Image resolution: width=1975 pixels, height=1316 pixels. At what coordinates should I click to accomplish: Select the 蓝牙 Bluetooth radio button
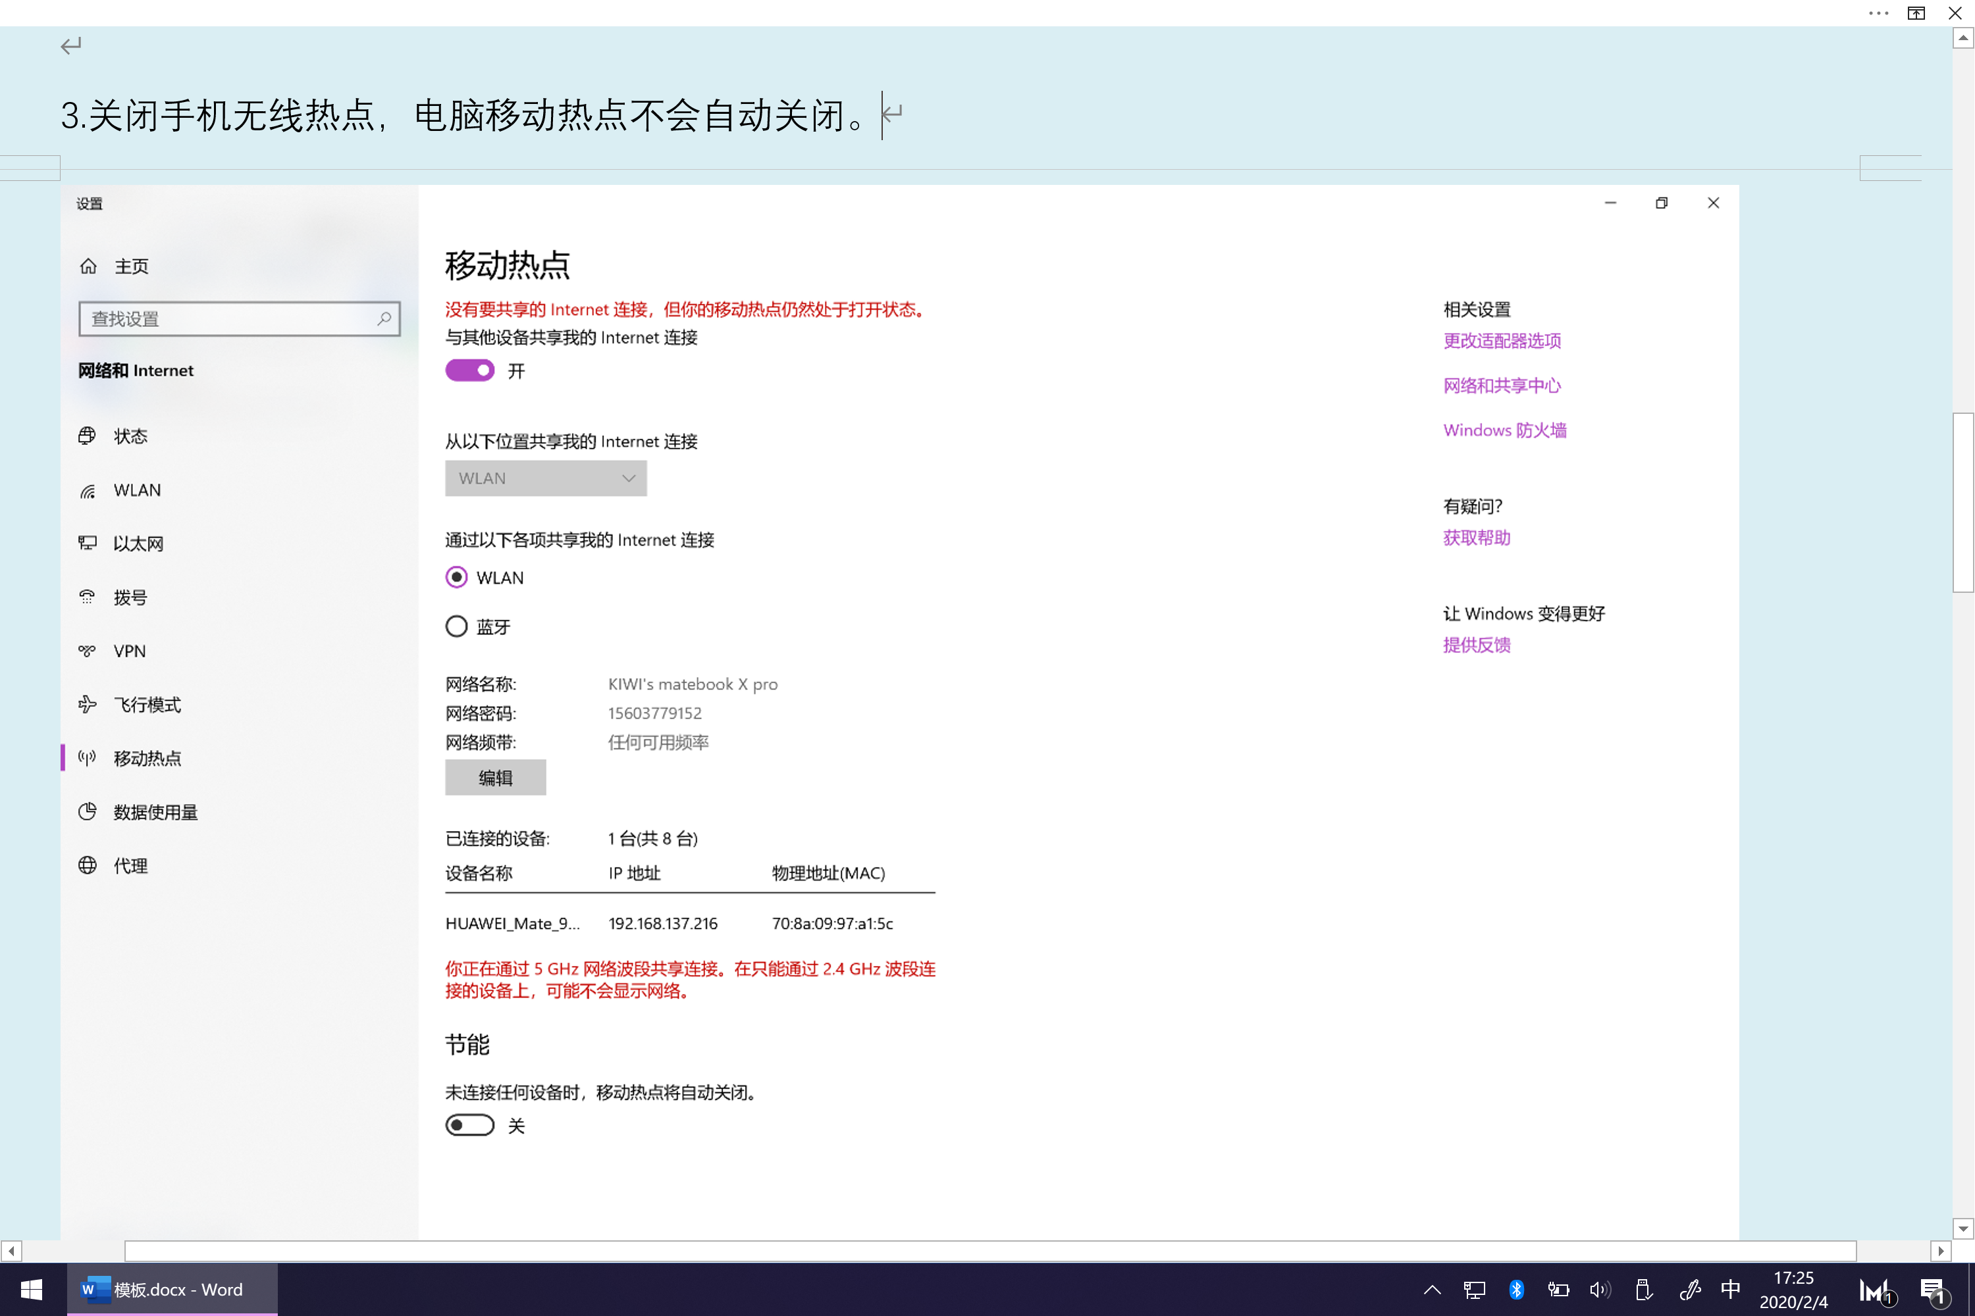click(456, 626)
